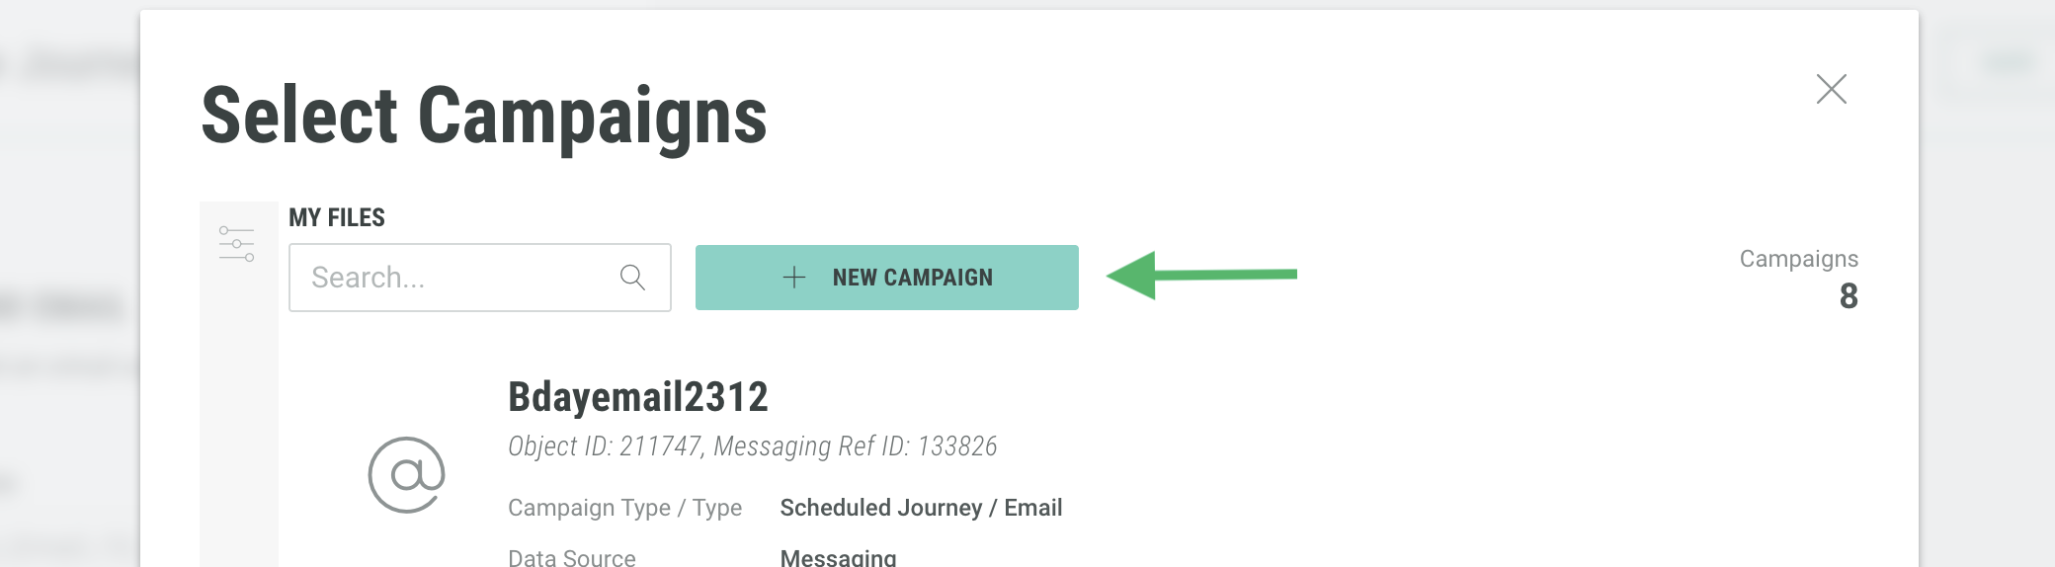Select the Scheduled Journey / Email value
Screen dimensions: 2055x567
[x=921, y=508]
